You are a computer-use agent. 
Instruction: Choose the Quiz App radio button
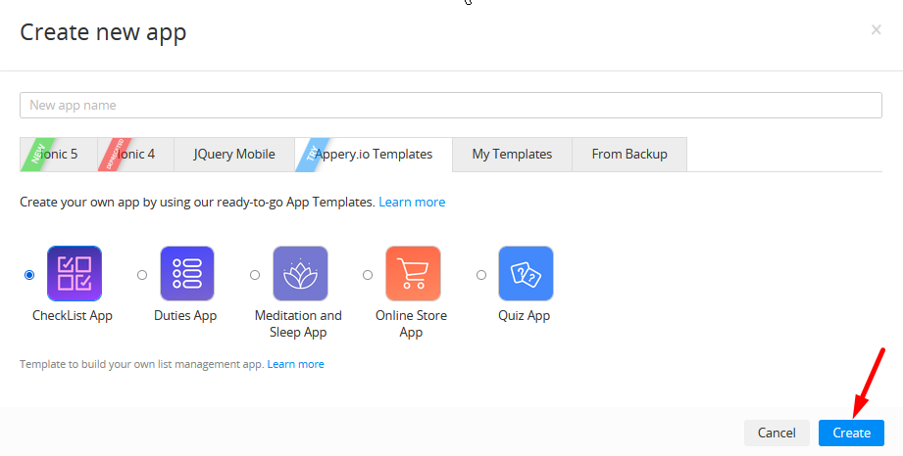click(480, 275)
